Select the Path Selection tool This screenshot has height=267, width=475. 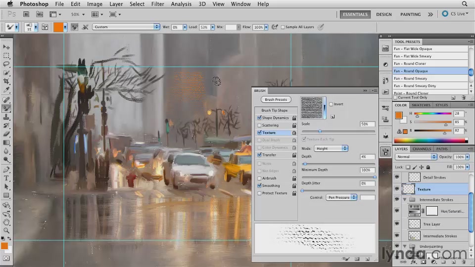coord(6,186)
